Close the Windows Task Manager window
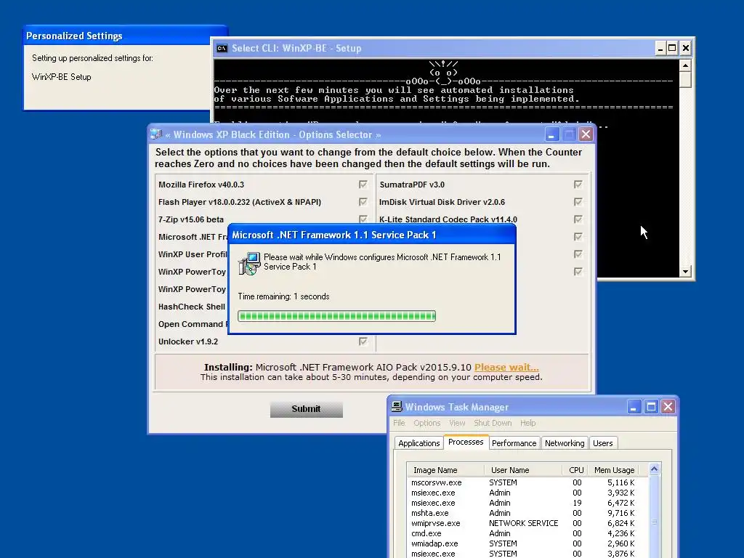This screenshot has height=558, width=744. coord(668,407)
